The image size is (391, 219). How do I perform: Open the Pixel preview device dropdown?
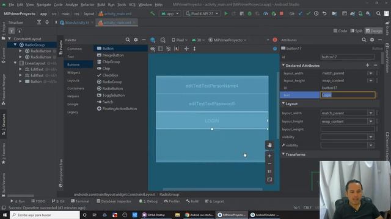click(180, 40)
